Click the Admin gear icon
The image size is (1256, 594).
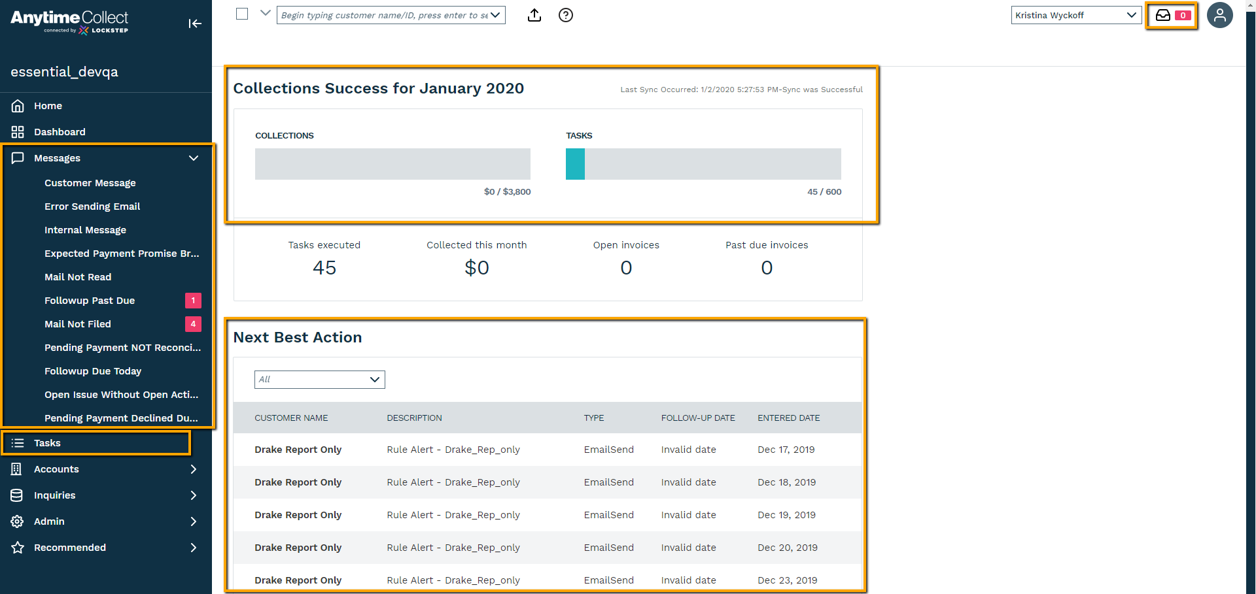click(18, 521)
